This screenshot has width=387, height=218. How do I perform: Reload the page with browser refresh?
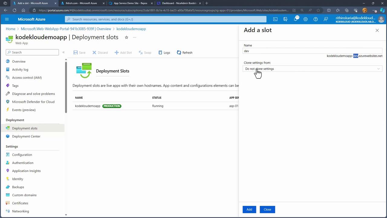[x=15, y=10]
